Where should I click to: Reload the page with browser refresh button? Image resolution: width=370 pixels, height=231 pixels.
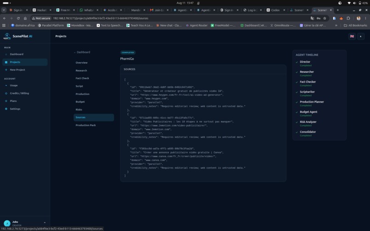18,18
